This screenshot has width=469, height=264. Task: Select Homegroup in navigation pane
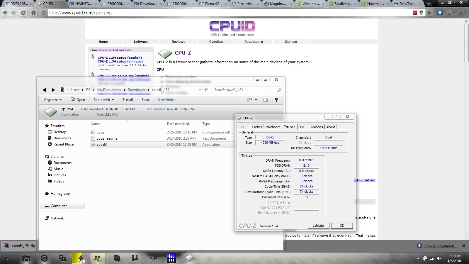[60, 194]
